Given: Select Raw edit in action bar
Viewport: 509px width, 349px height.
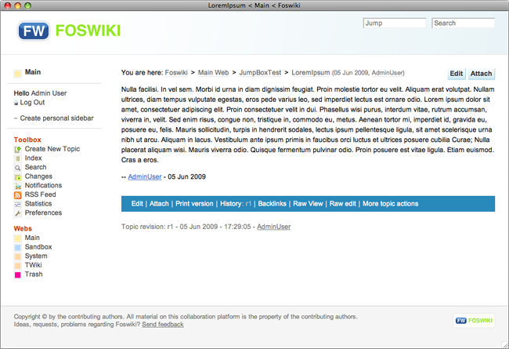Looking at the screenshot, I should coord(343,204).
